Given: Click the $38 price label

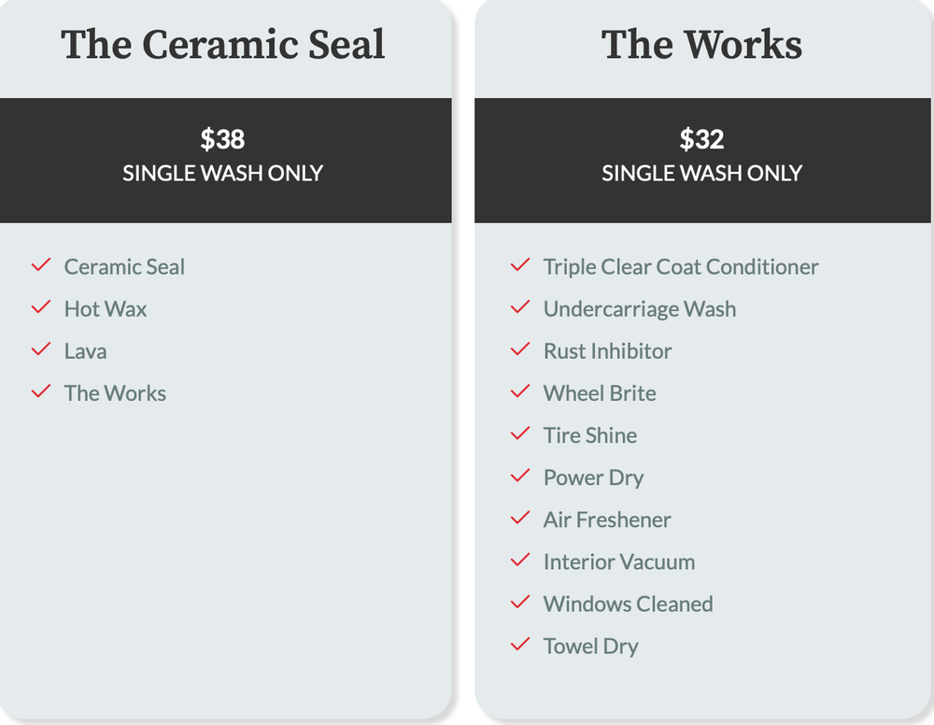Looking at the screenshot, I should coord(222,139).
